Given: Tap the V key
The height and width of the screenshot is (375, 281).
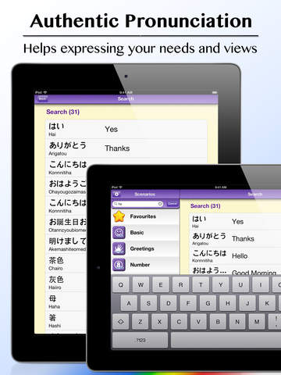Looking at the screenshot, I should (198, 322).
